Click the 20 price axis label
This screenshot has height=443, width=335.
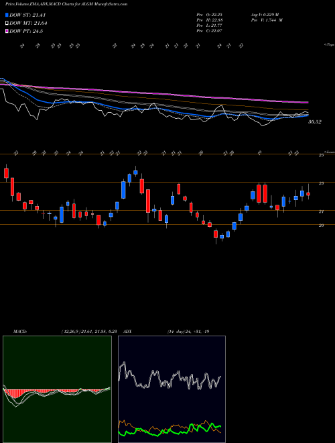pos(321,225)
